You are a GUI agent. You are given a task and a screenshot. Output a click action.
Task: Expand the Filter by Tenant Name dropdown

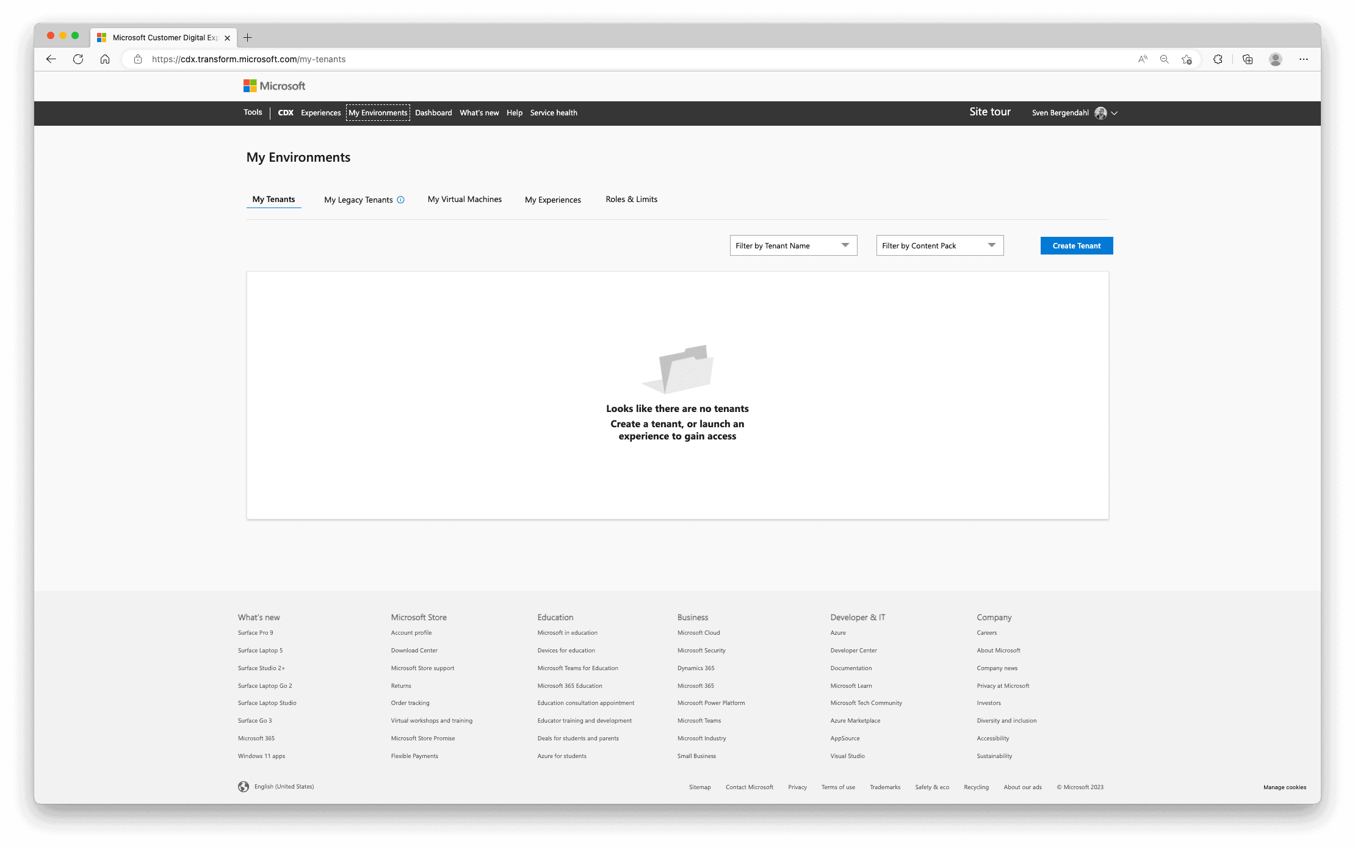pyautogui.click(x=793, y=245)
